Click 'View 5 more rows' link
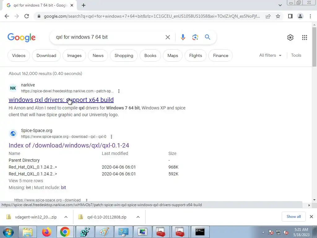317x238 pixels. point(26,181)
